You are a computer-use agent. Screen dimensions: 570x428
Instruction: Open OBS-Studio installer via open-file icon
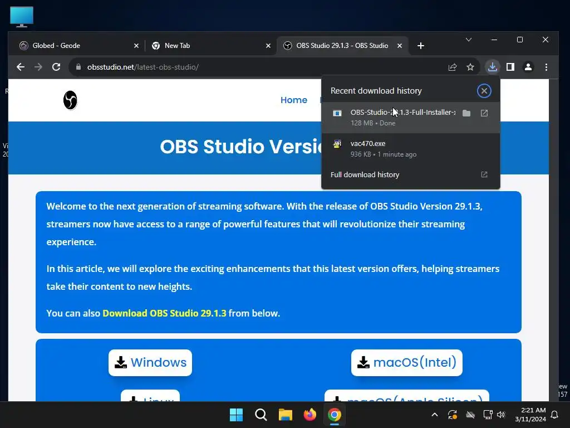484,113
